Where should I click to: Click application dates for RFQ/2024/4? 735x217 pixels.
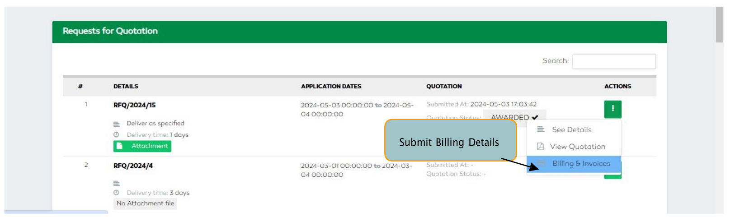(x=357, y=170)
